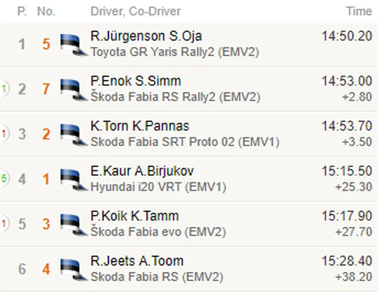Click Estonian flag beside E.Kaur A.Birjukov
Viewport: 380px width, 293px height.
(x=74, y=180)
